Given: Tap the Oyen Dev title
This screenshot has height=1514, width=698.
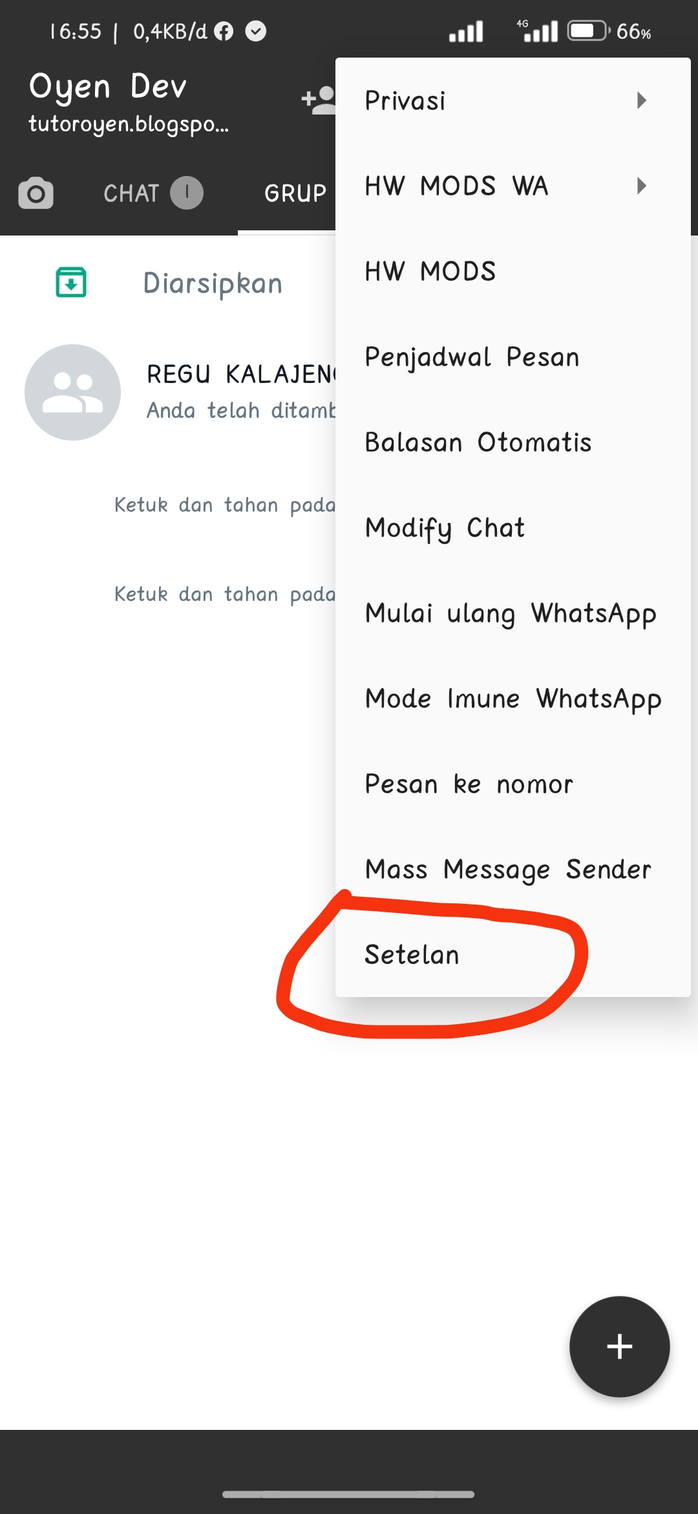Looking at the screenshot, I should click(x=108, y=87).
